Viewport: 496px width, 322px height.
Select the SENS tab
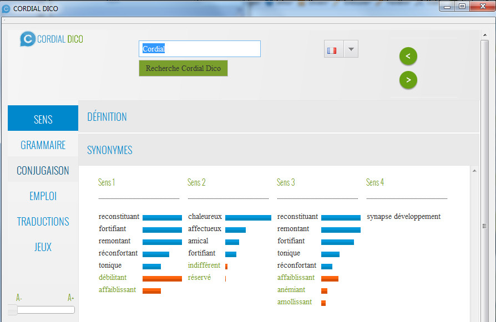click(x=43, y=118)
